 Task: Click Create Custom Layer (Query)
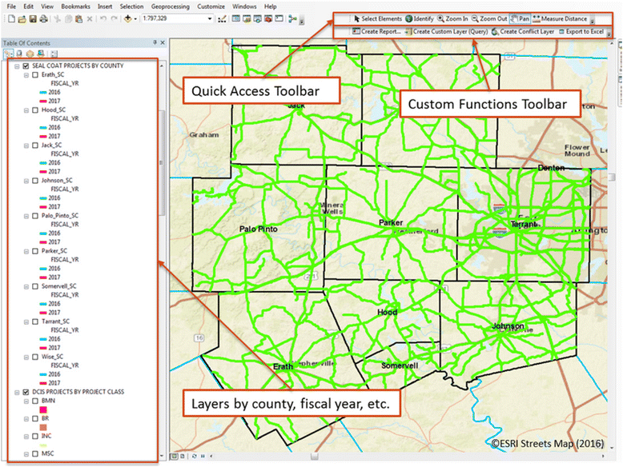(x=446, y=31)
